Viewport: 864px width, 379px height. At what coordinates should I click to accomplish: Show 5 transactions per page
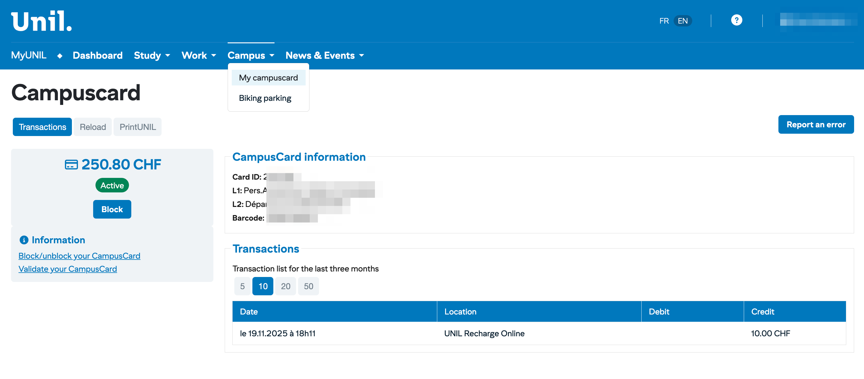click(x=242, y=286)
